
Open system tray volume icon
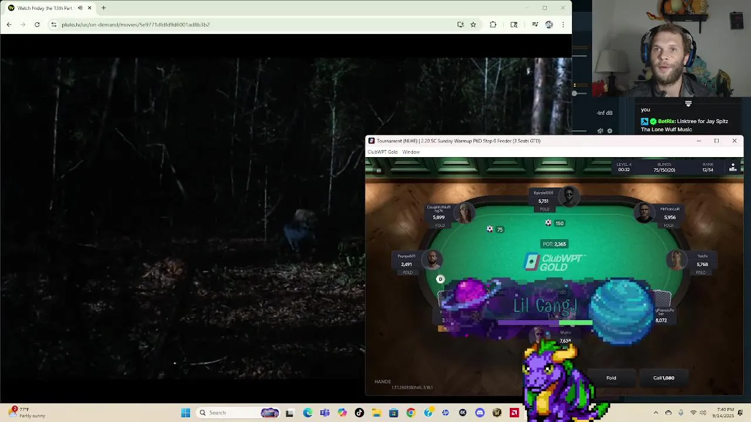click(x=704, y=413)
